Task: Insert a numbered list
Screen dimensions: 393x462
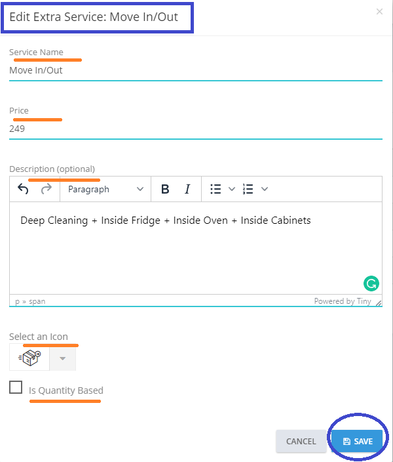Action: pyautogui.click(x=248, y=189)
